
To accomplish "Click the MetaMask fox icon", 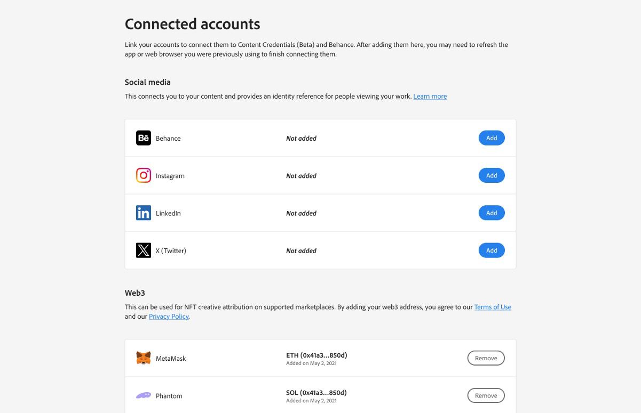I will 143,358.
